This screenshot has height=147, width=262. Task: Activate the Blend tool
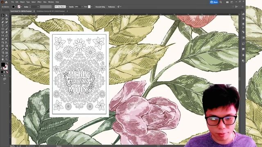pyautogui.click(x=7, y=49)
